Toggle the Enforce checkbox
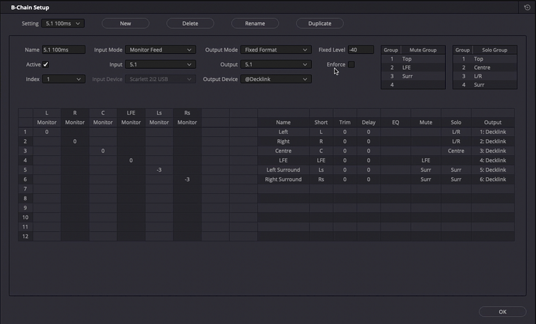This screenshot has height=324, width=536. (x=351, y=64)
